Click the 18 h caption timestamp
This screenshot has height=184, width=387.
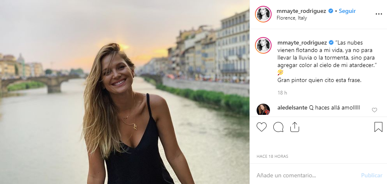pos(282,92)
